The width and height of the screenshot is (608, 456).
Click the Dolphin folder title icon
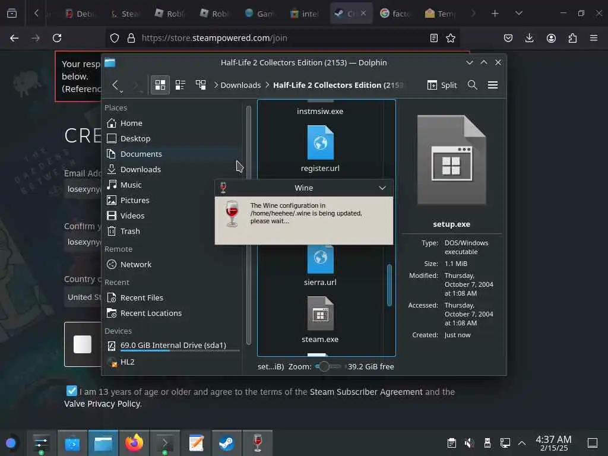click(110, 62)
